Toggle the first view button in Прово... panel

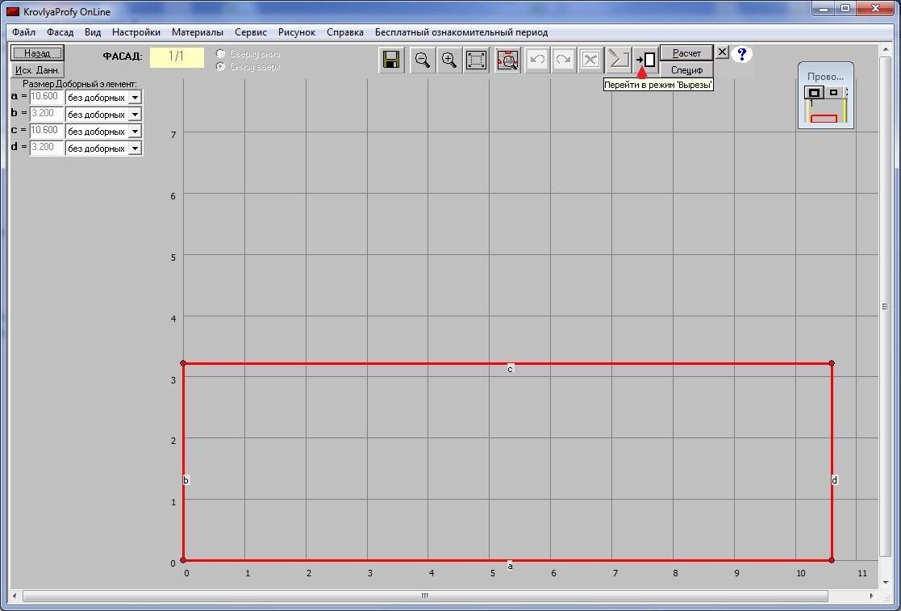click(x=815, y=93)
